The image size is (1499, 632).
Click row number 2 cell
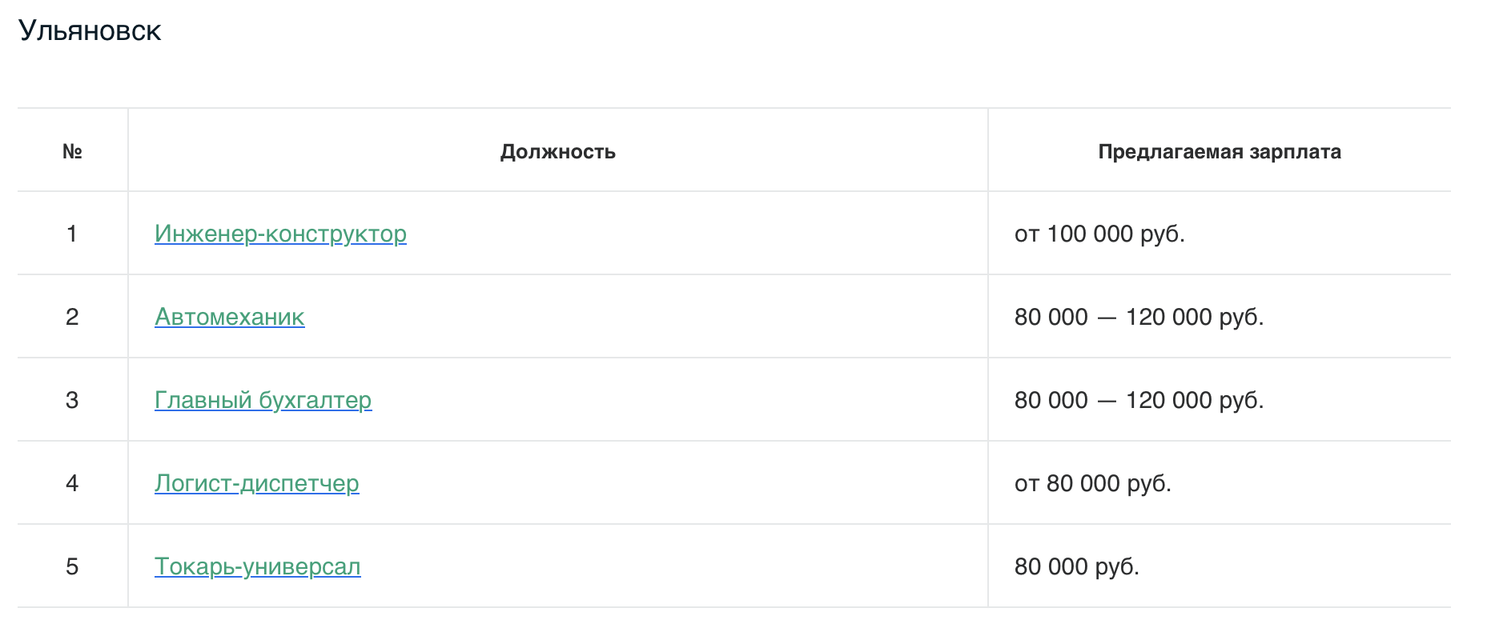[72, 317]
